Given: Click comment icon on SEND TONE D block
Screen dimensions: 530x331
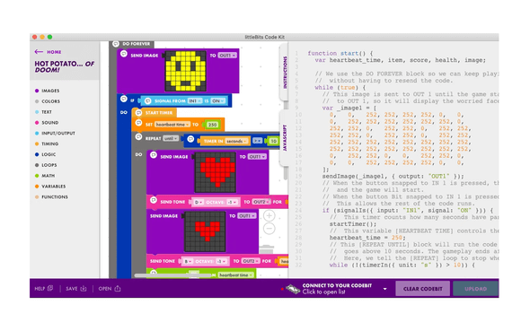Looking at the screenshot, I should [154, 200].
